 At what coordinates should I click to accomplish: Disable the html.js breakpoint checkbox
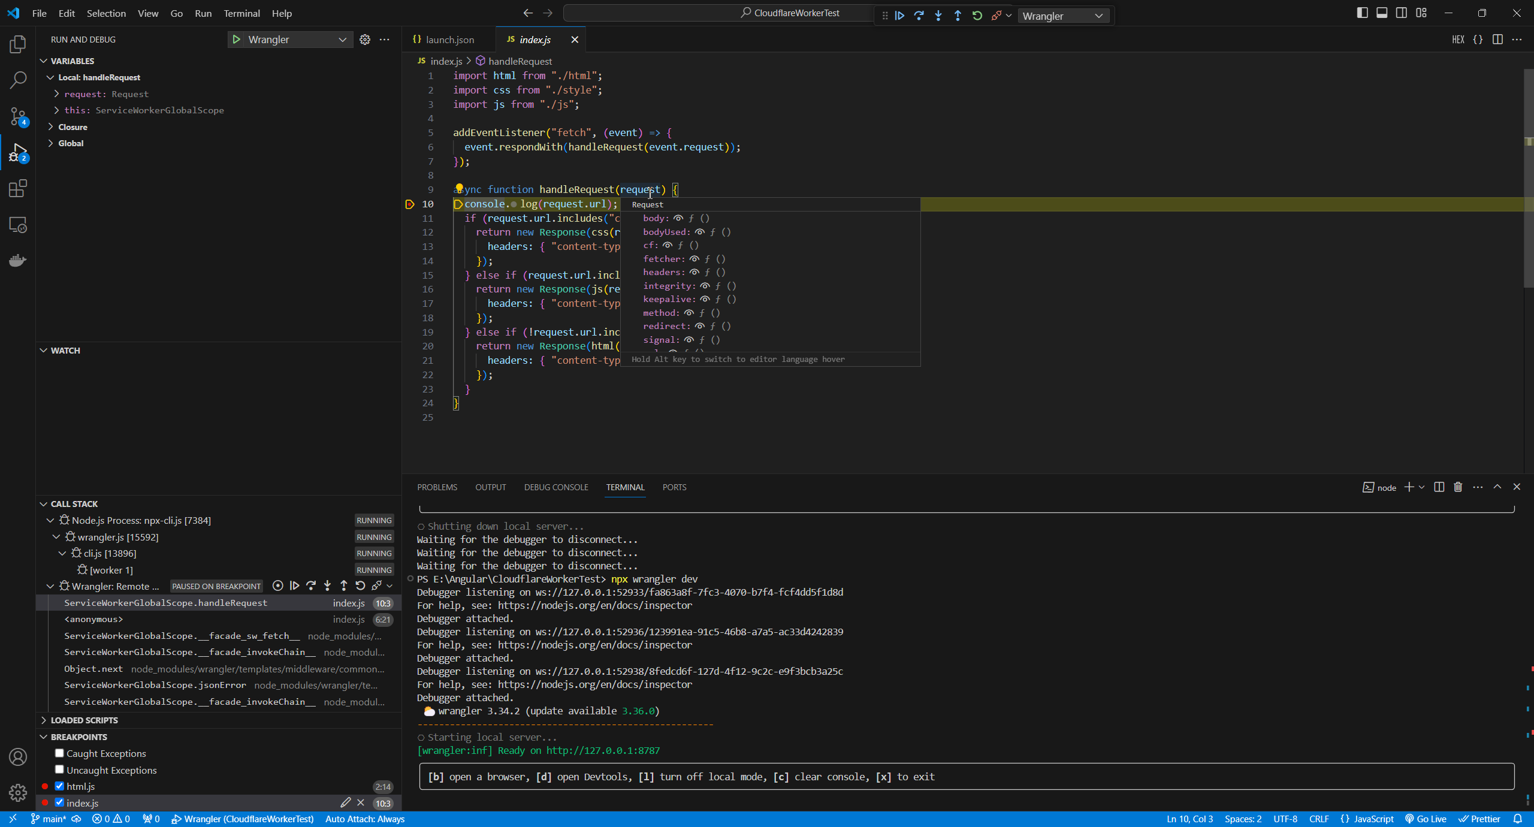[59, 786]
